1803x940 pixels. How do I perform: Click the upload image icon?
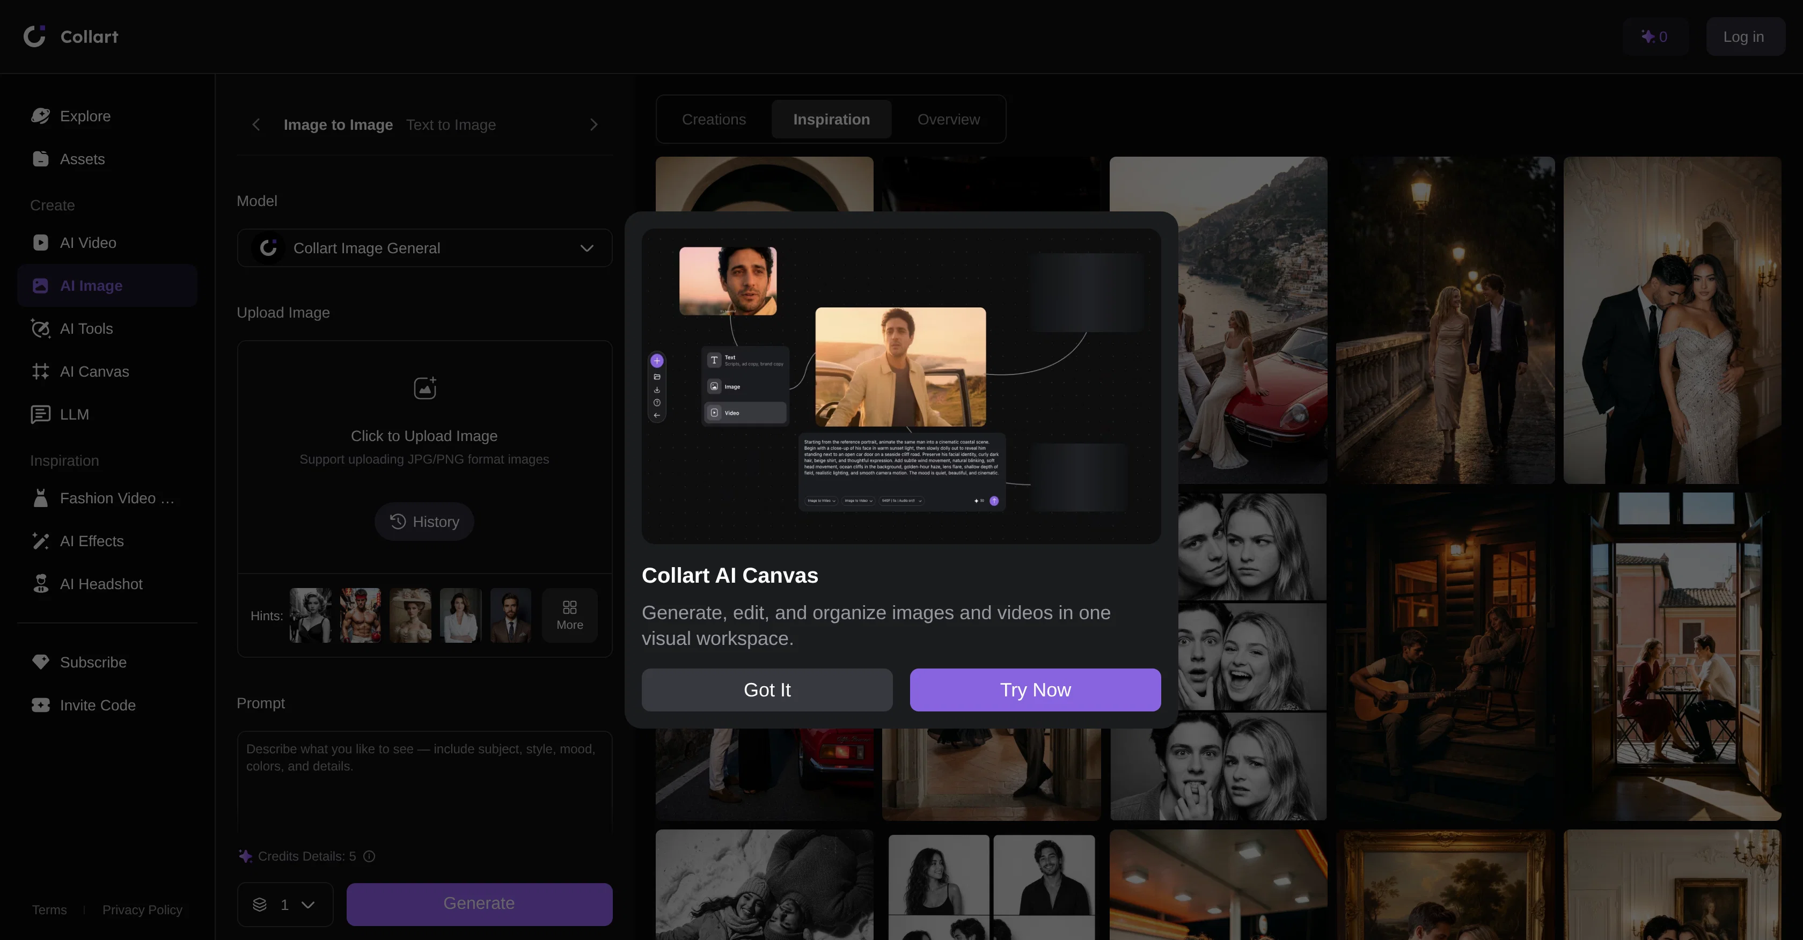pos(425,388)
